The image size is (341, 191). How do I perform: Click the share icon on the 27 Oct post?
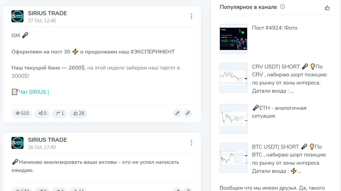[41, 114]
